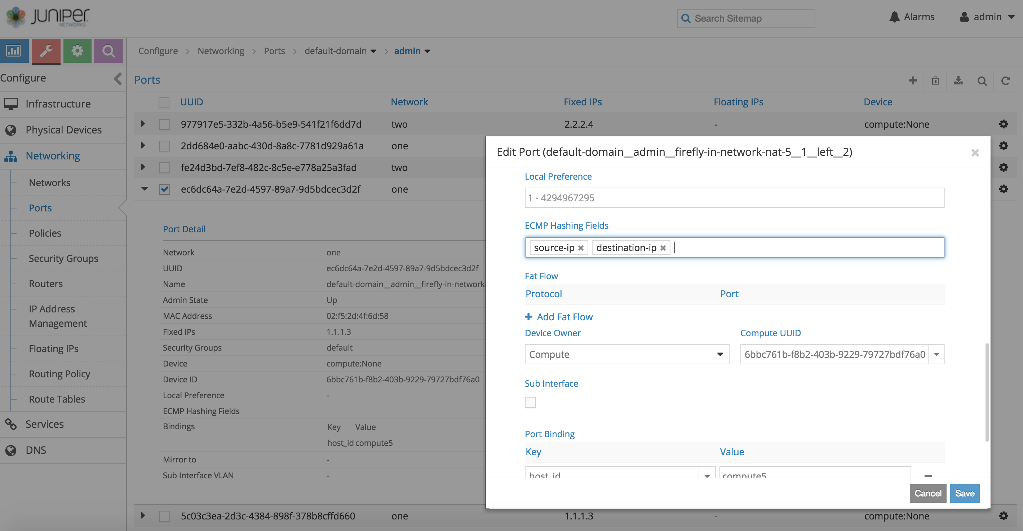Uncheck port ec6dc64a row checkbox
The image size is (1023, 531).
(164, 189)
